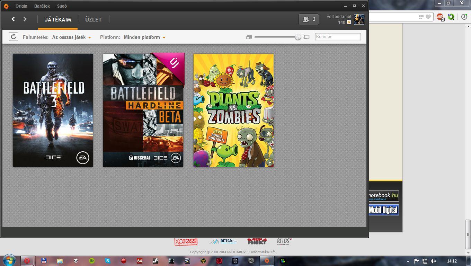Open the file explorer taskbar icon
The height and width of the screenshot is (266, 471).
coord(60,261)
